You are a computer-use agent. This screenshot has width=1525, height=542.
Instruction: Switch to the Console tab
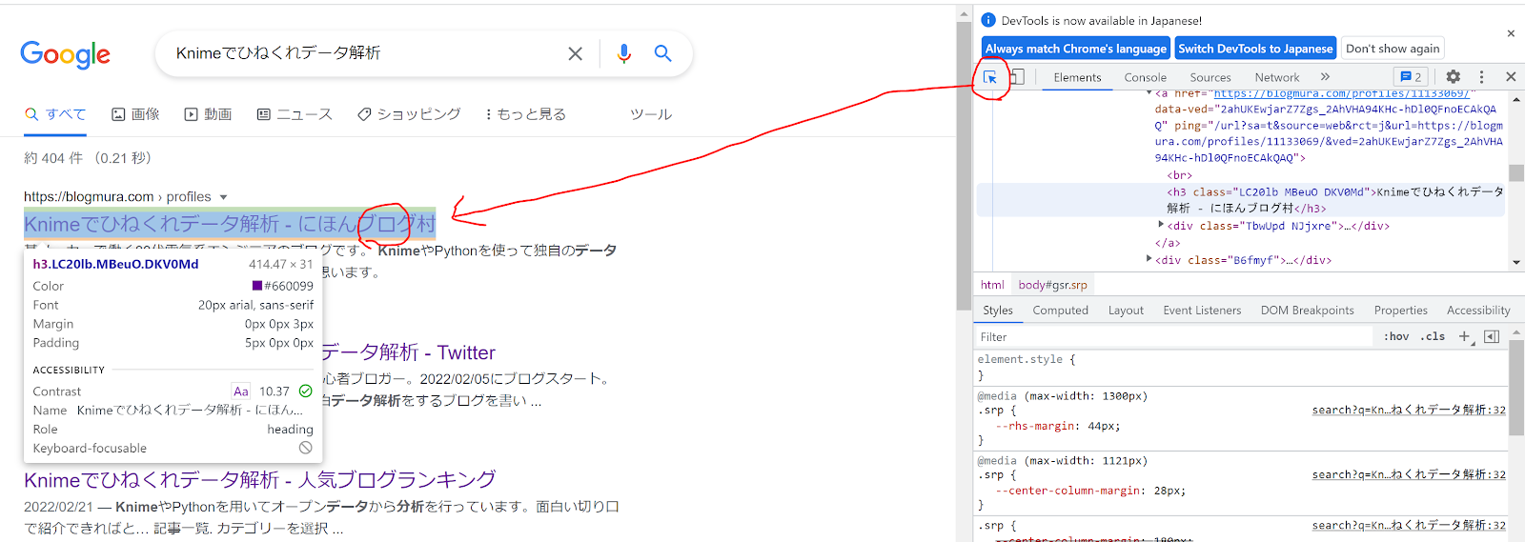[x=1145, y=78]
